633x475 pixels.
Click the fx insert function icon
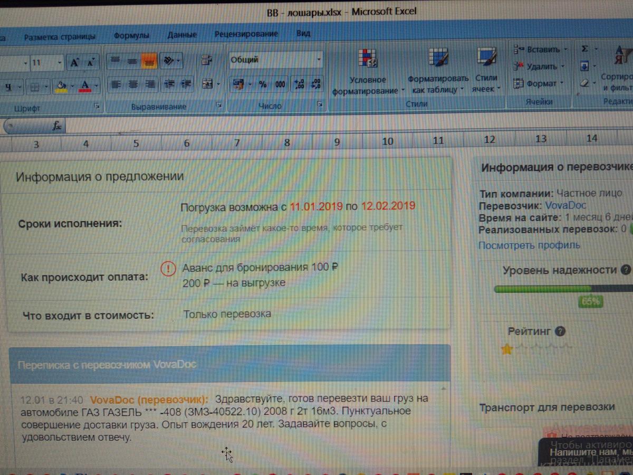[x=56, y=126]
